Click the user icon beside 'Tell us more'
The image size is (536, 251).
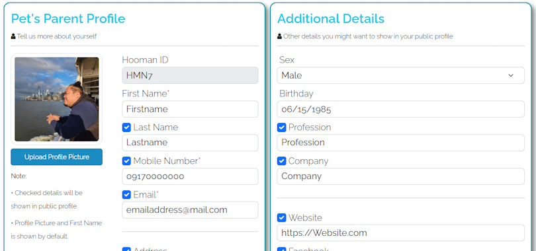13,36
